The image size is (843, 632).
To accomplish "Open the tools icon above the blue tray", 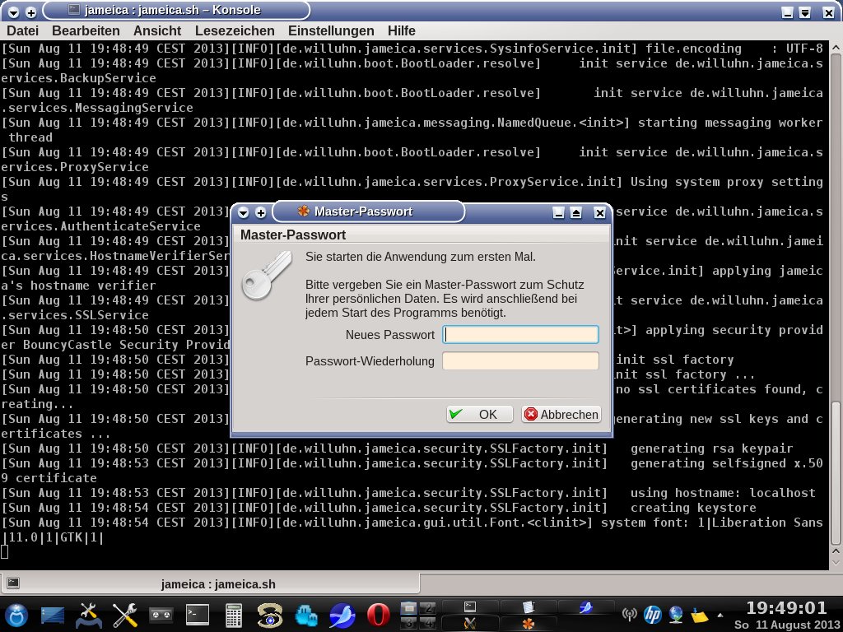I will point(89,615).
